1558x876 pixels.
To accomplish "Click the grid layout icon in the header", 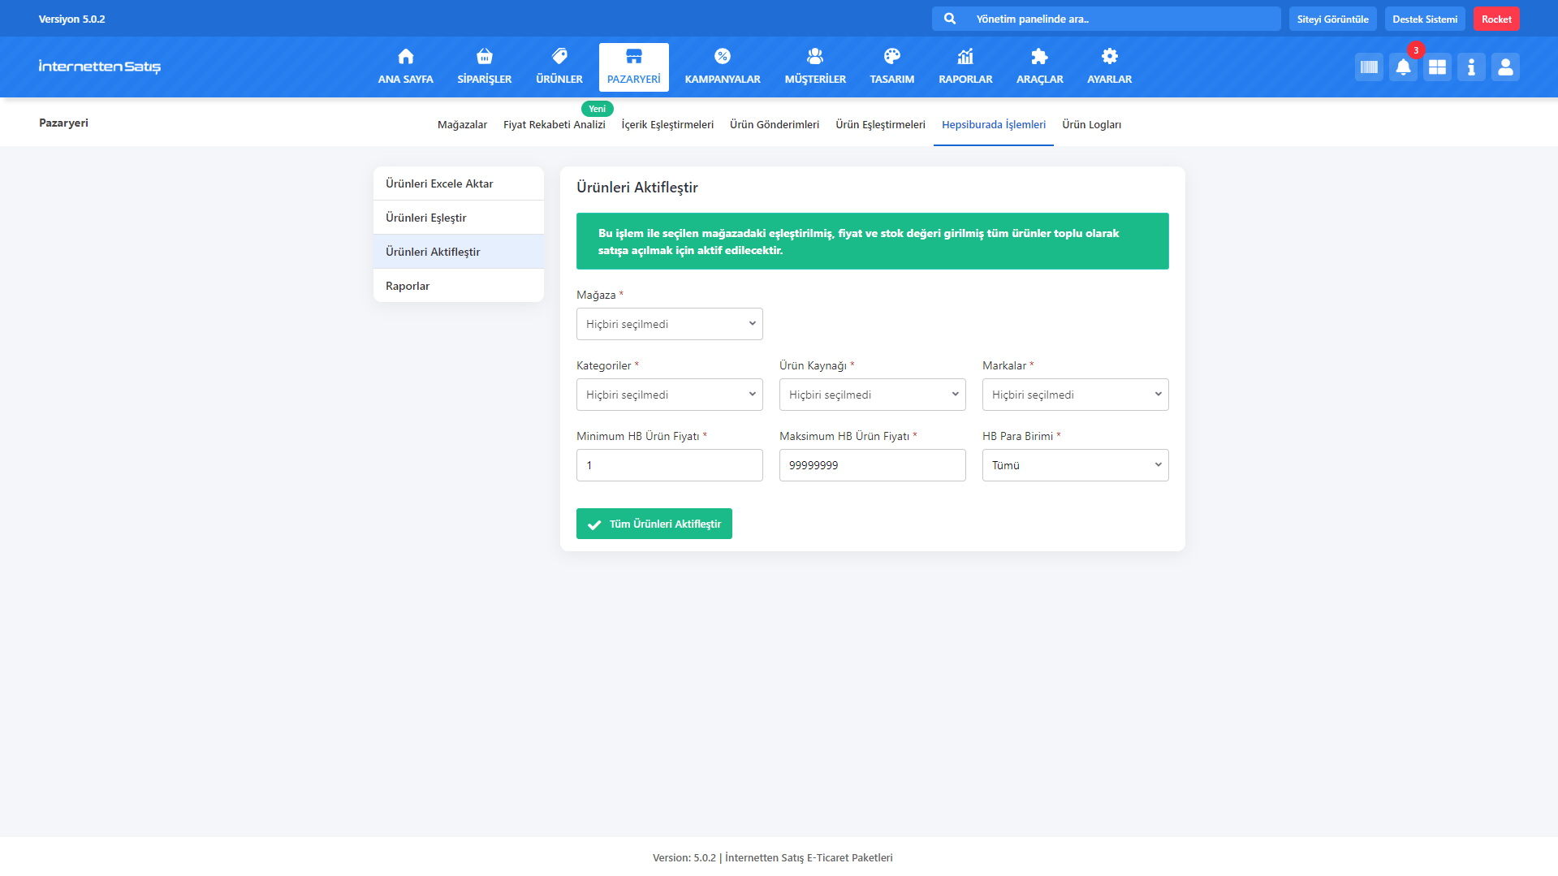I will coord(1437,67).
